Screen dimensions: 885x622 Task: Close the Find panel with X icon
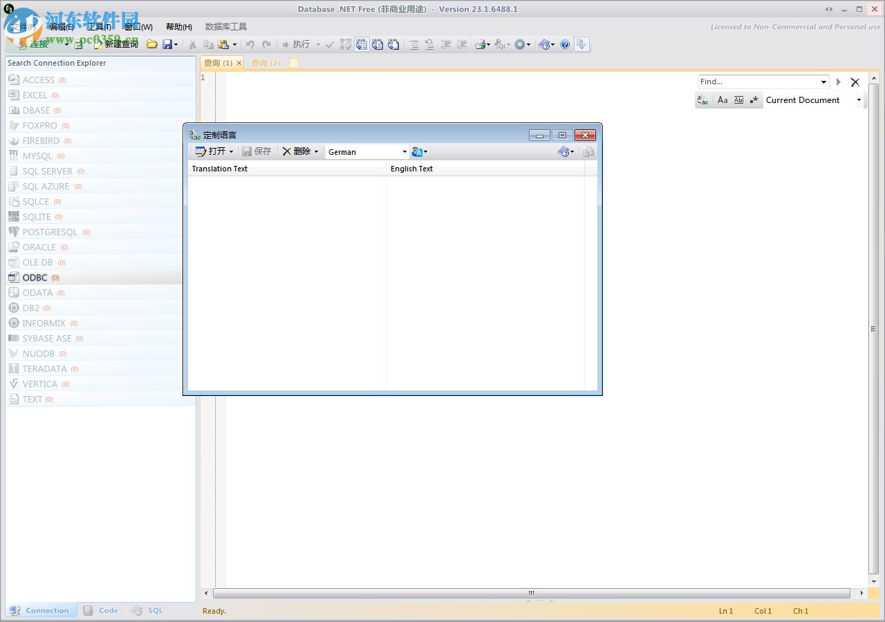click(855, 82)
